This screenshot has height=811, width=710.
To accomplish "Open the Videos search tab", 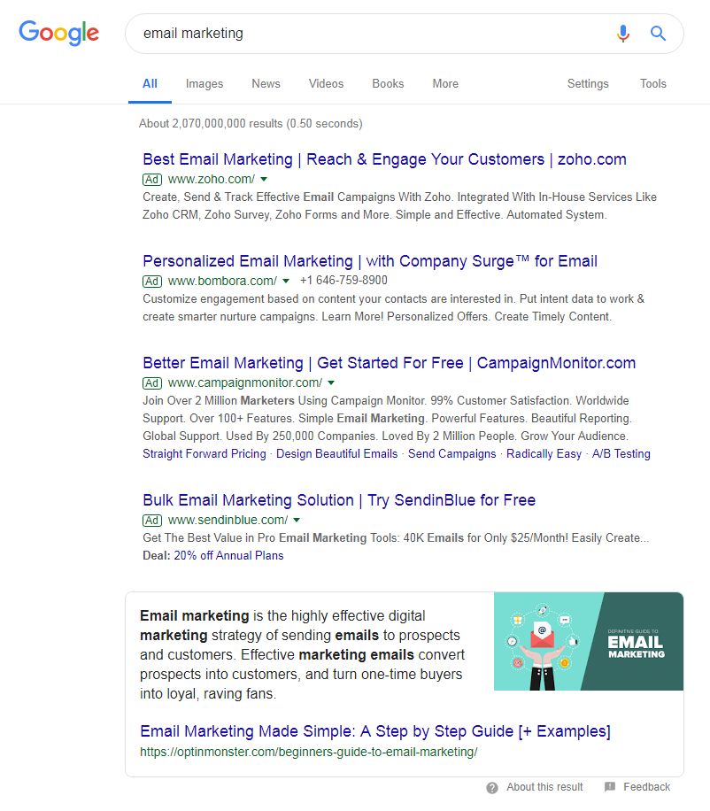I will click(x=326, y=84).
